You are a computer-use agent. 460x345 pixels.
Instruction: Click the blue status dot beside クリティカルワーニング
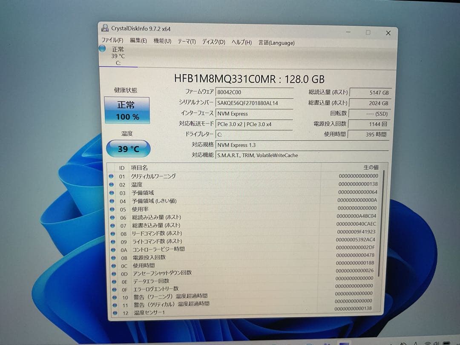click(x=111, y=176)
